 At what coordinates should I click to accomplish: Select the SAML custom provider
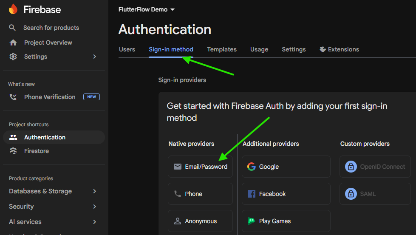coord(375,194)
